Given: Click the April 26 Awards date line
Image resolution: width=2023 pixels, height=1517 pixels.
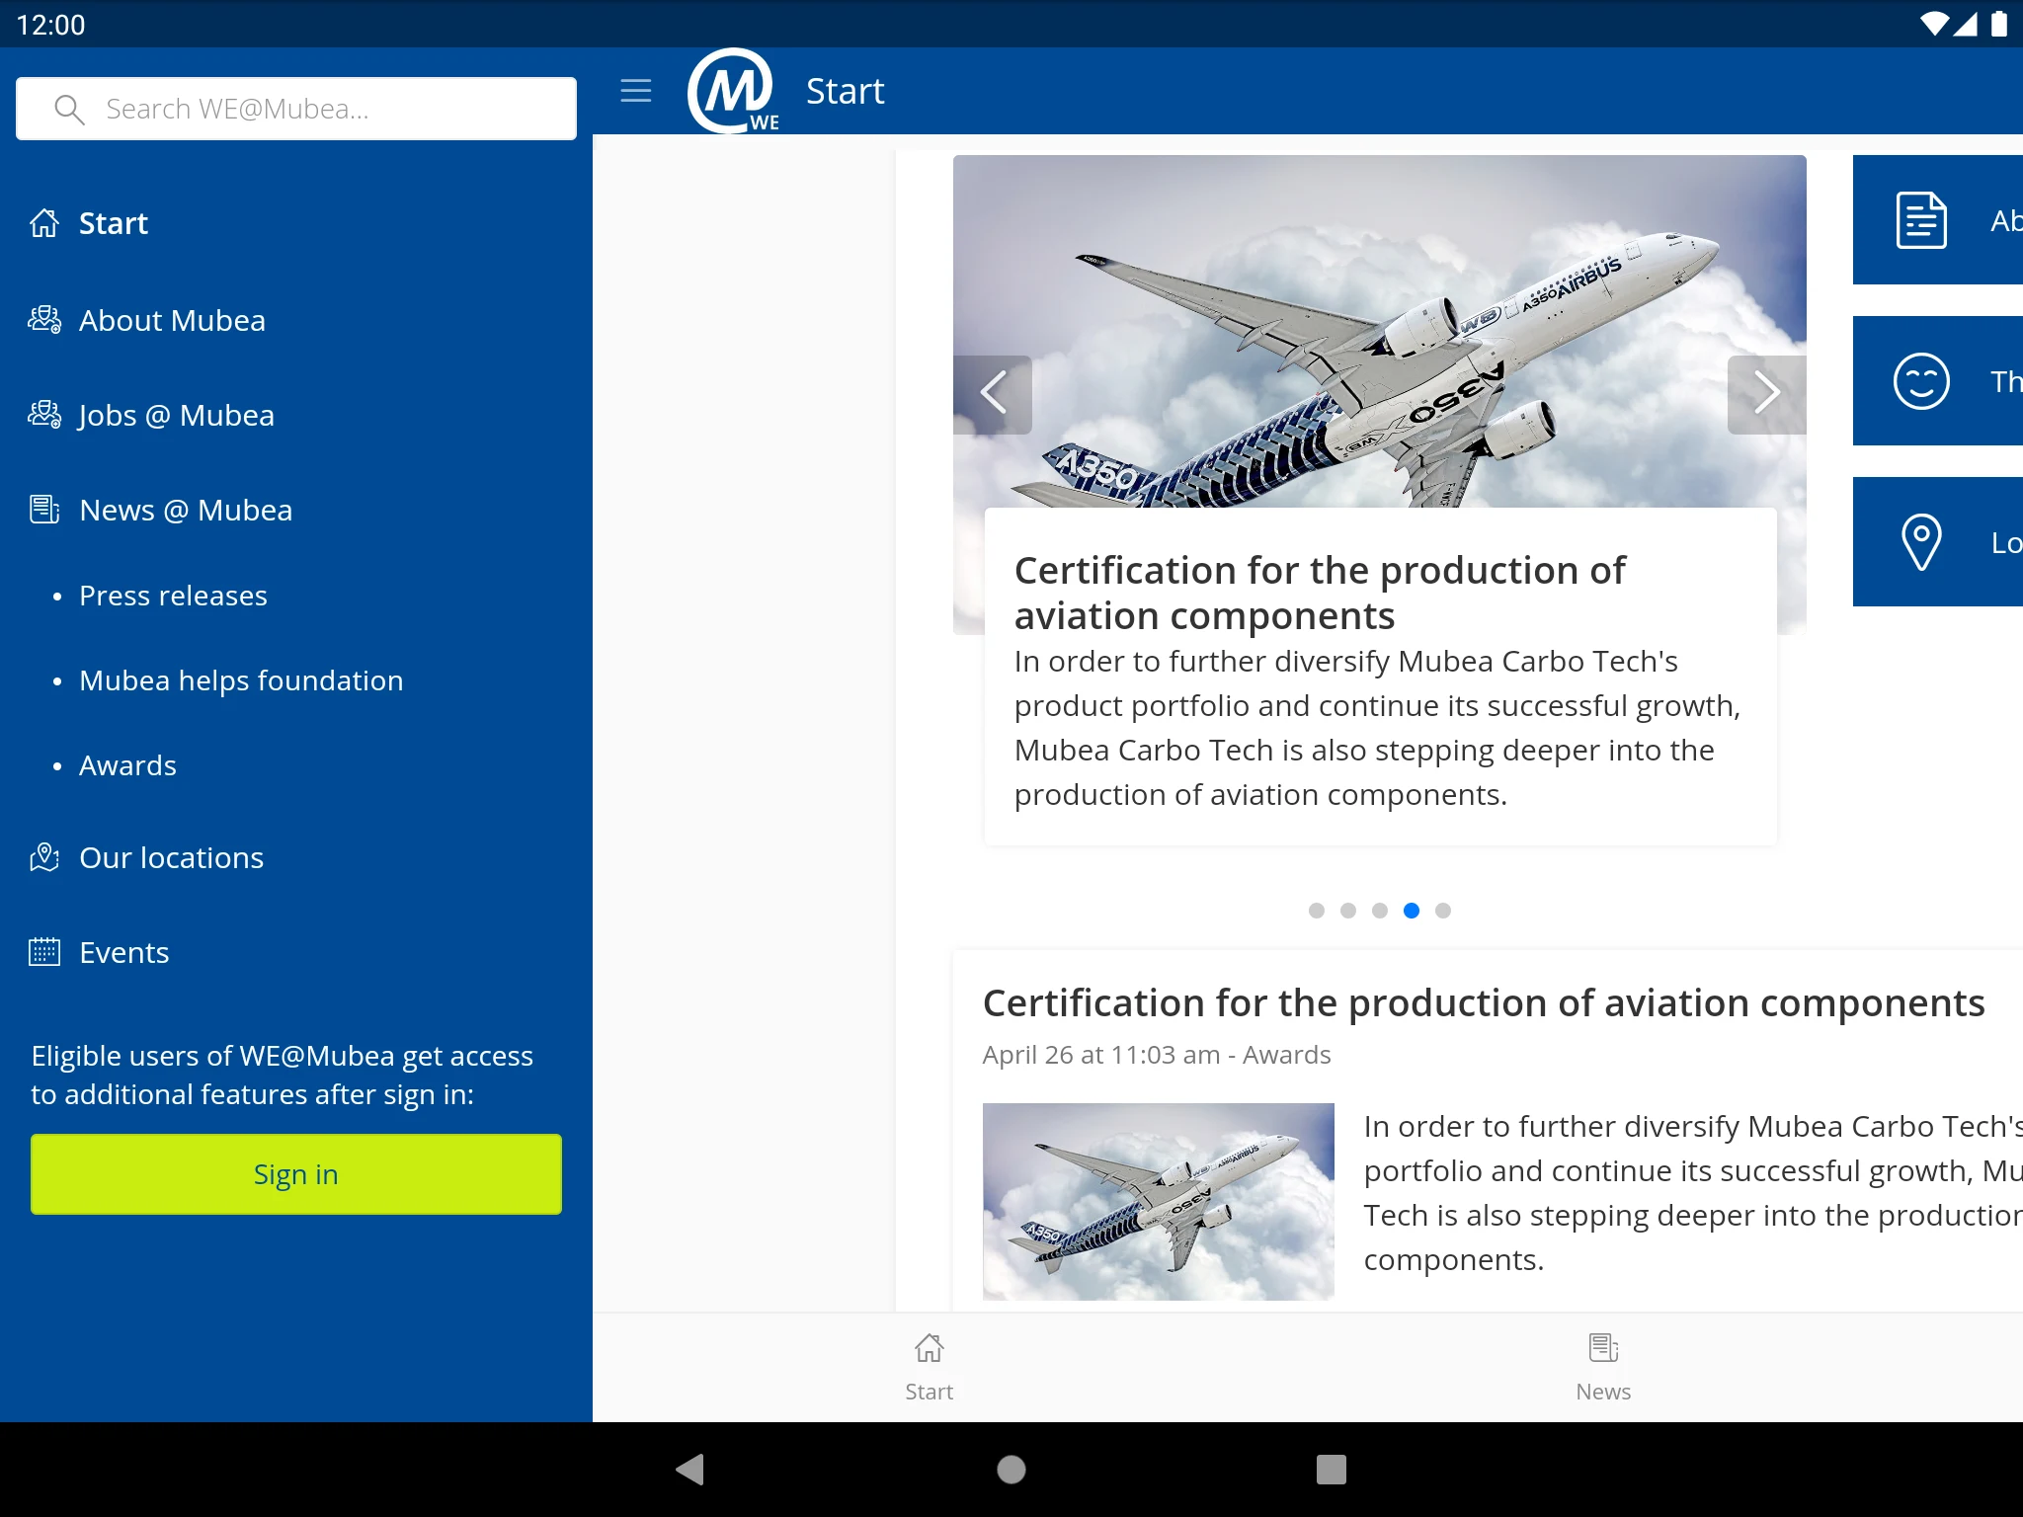Looking at the screenshot, I should 1157,1055.
